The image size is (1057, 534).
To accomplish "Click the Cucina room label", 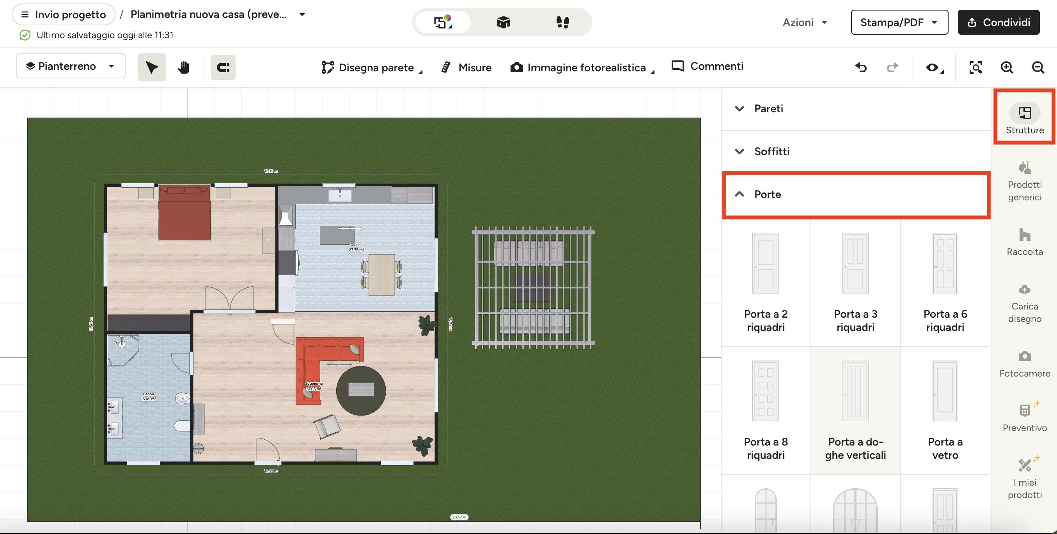I will click(x=356, y=247).
